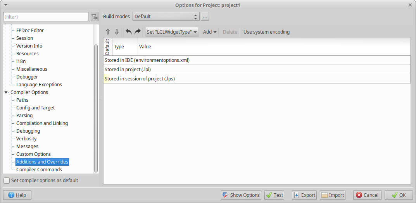Move item down with down arrow
This screenshot has height=203, width=416.
(x=116, y=32)
